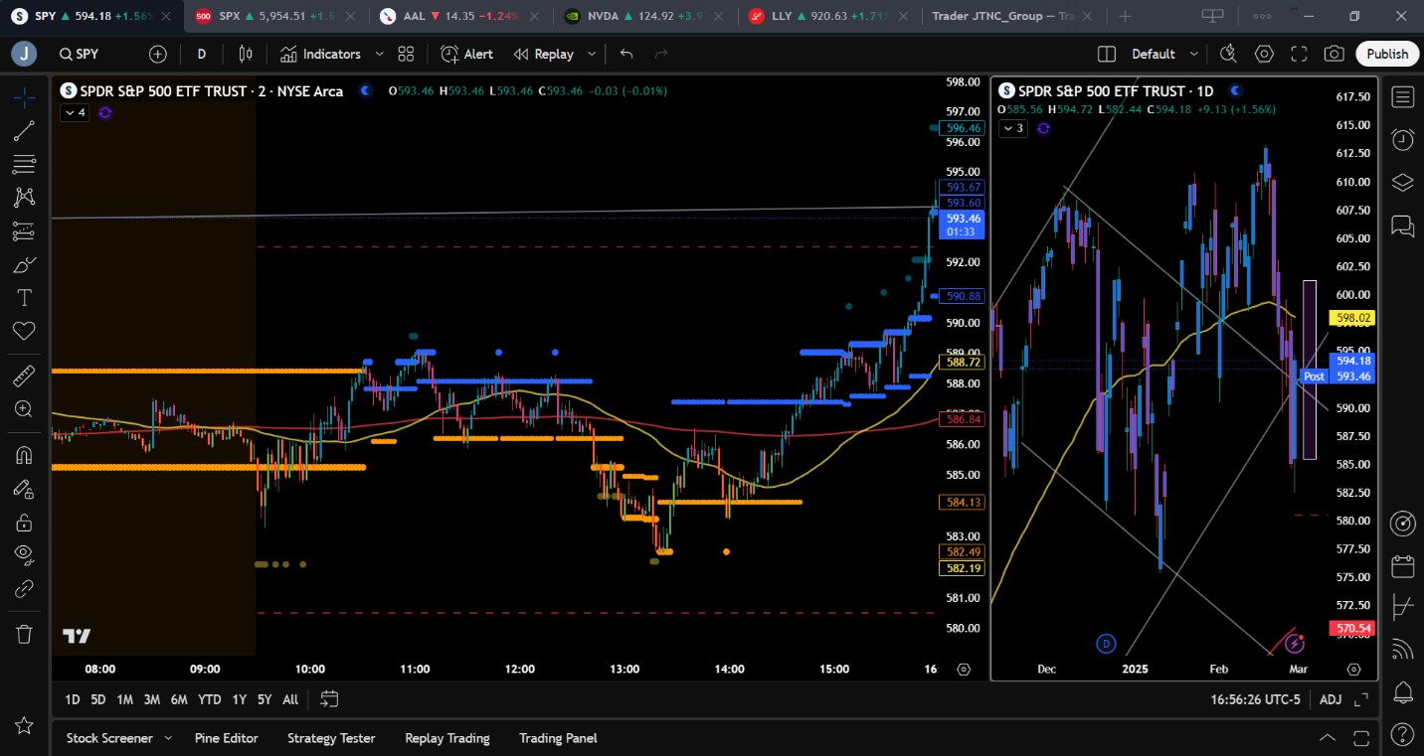Choose the chart patterns tool
Screen dimensions: 1424x756
click(x=24, y=198)
